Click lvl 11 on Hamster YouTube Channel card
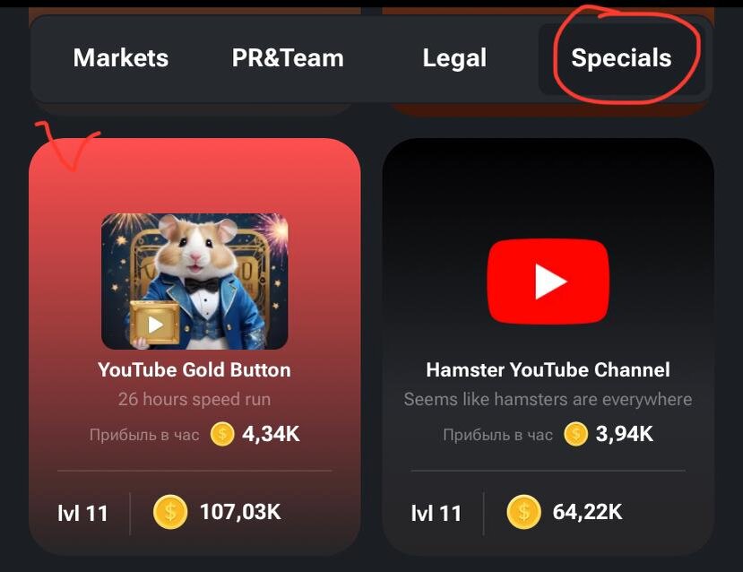Image resolution: width=743 pixels, height=572 pixels. (x=436, y=513)
